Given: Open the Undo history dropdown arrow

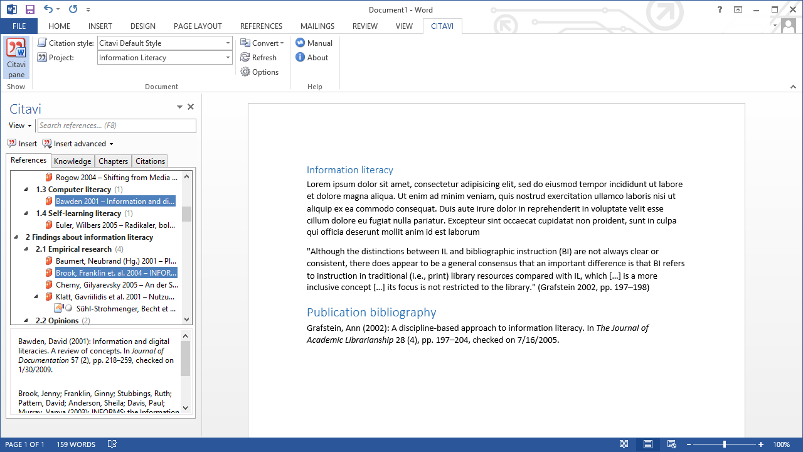Looking at the screenshot, I should tap(58, 9).
